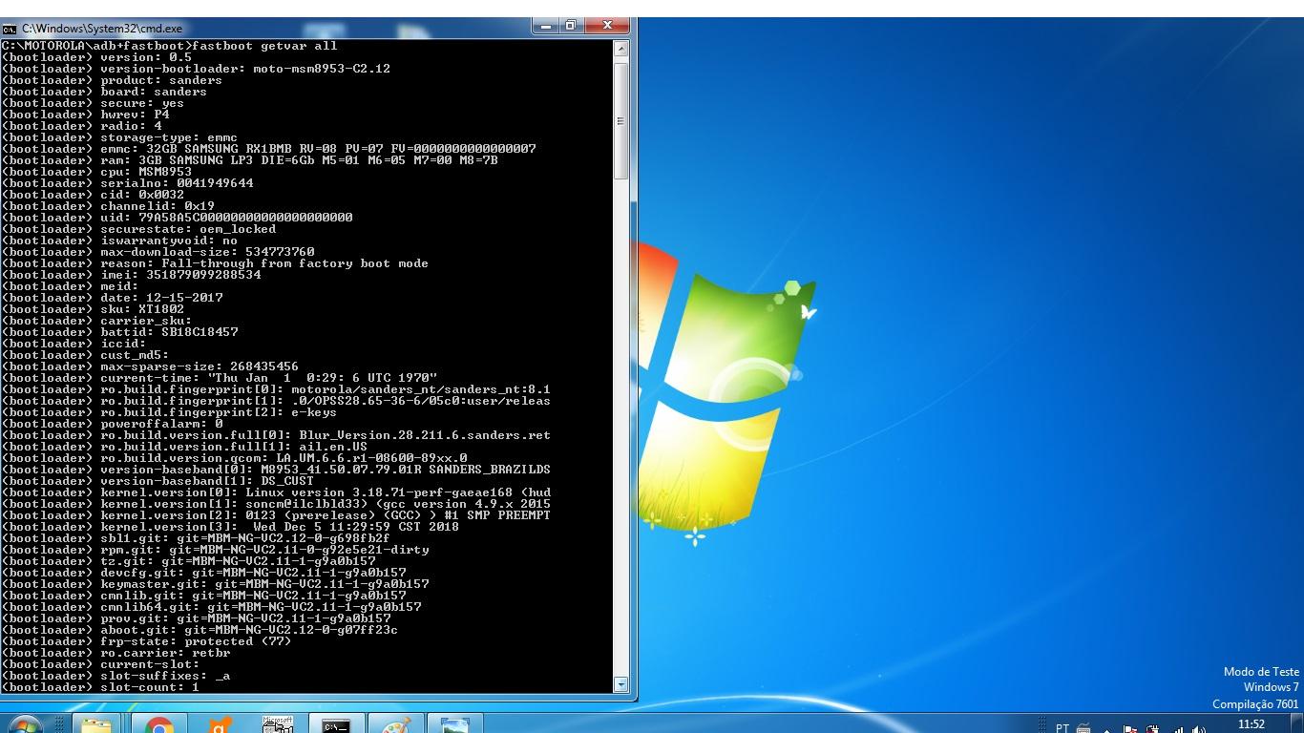Click the 'reason: Fall-through from factory' line
The width and height of the screenshot is (1304, 733).
[215, 263]
